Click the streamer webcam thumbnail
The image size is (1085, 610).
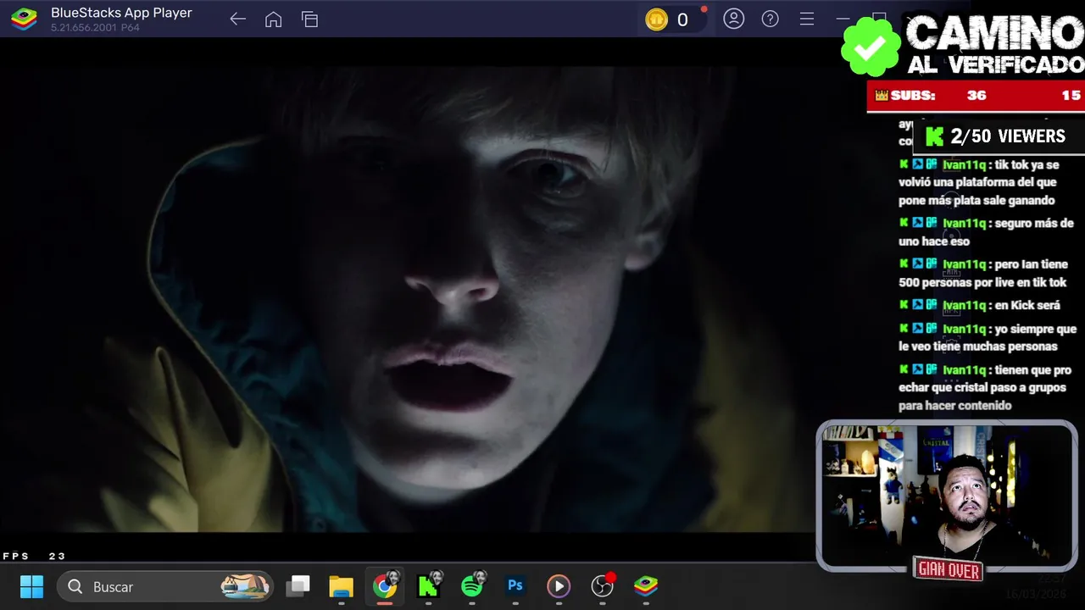[947, 496]
